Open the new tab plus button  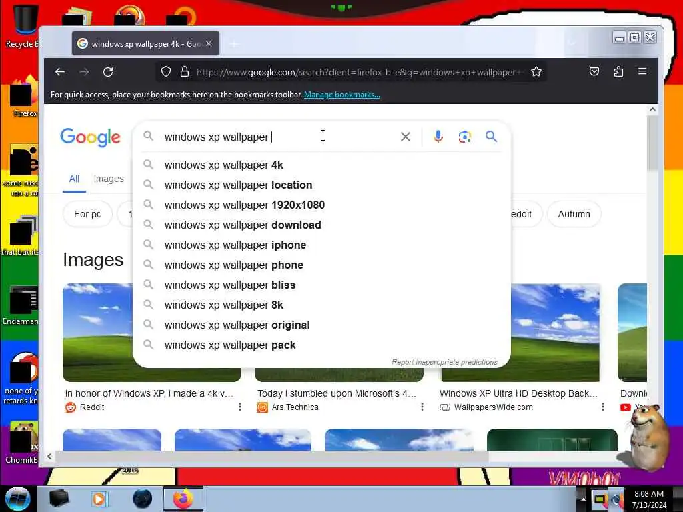pyautogui.click(x=234, y=44)
